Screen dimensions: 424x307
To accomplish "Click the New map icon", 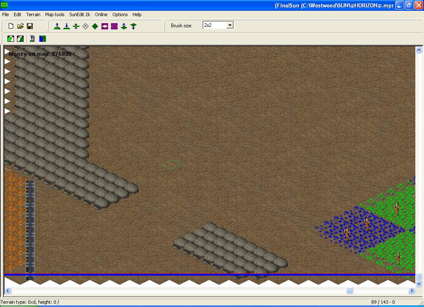I will [x=11, y=26].
